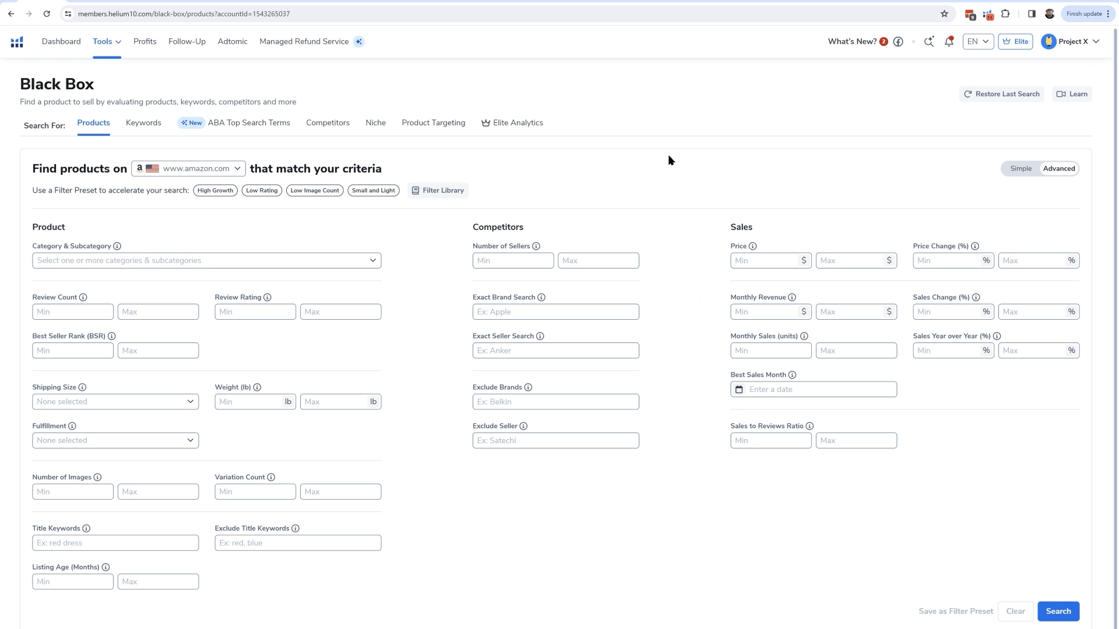1119x629 pixels.
Task: Expand the Category & Subcategory selector
Action: pos(206,260)
